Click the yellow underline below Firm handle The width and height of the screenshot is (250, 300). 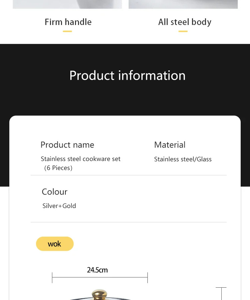[x=67, y=31]
